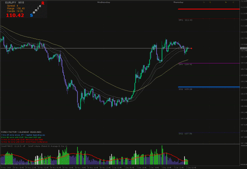Select the purple daily pivot line
247x169 pixels.
(x=209, y=63)
